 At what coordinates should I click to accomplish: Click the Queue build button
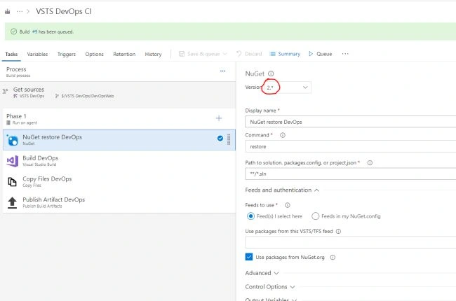coord(320,54)
